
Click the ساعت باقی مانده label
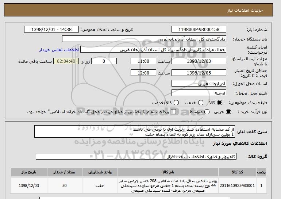pyautogui.click(x=35, y=61)
